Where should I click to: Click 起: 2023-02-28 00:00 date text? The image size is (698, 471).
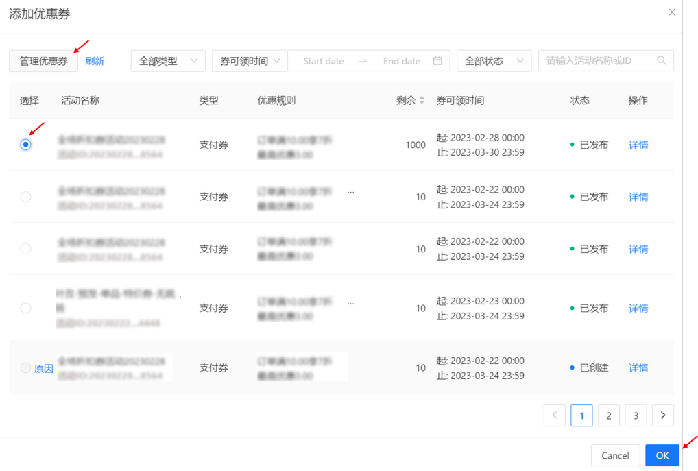481,138
